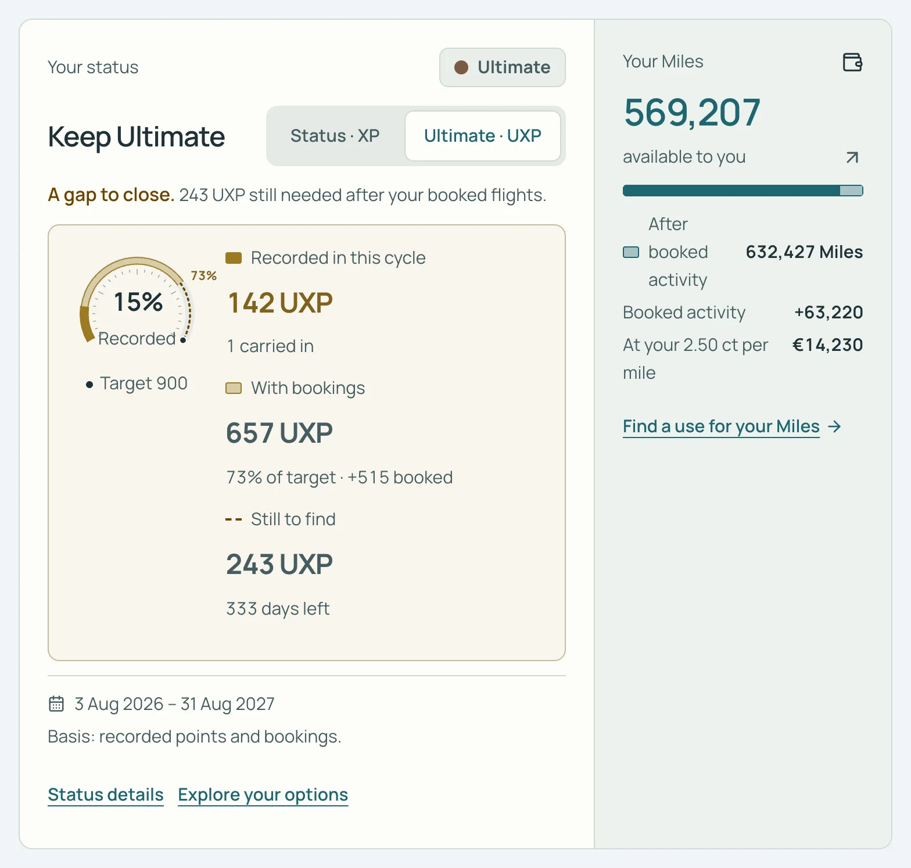This screenshot has height=868, width=911.
Task: Click the Recorded in this cycle label
Action: 338,258
